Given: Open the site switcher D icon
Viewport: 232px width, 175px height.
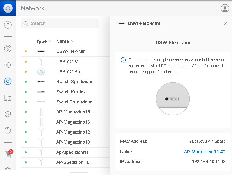Looking at the screenshot, I should pyautogui.click(x=8, y=25).
